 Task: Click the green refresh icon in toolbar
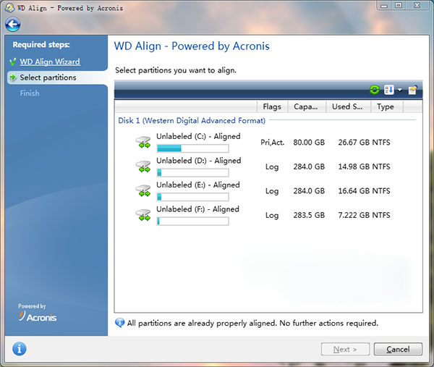tap(375, 90)
